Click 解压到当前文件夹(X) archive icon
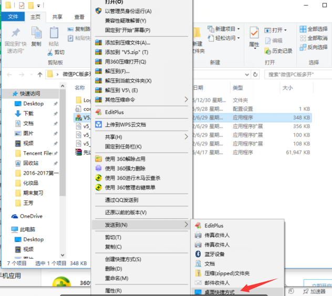Viewport: 332px width, 296px height. tap(98, 81)
